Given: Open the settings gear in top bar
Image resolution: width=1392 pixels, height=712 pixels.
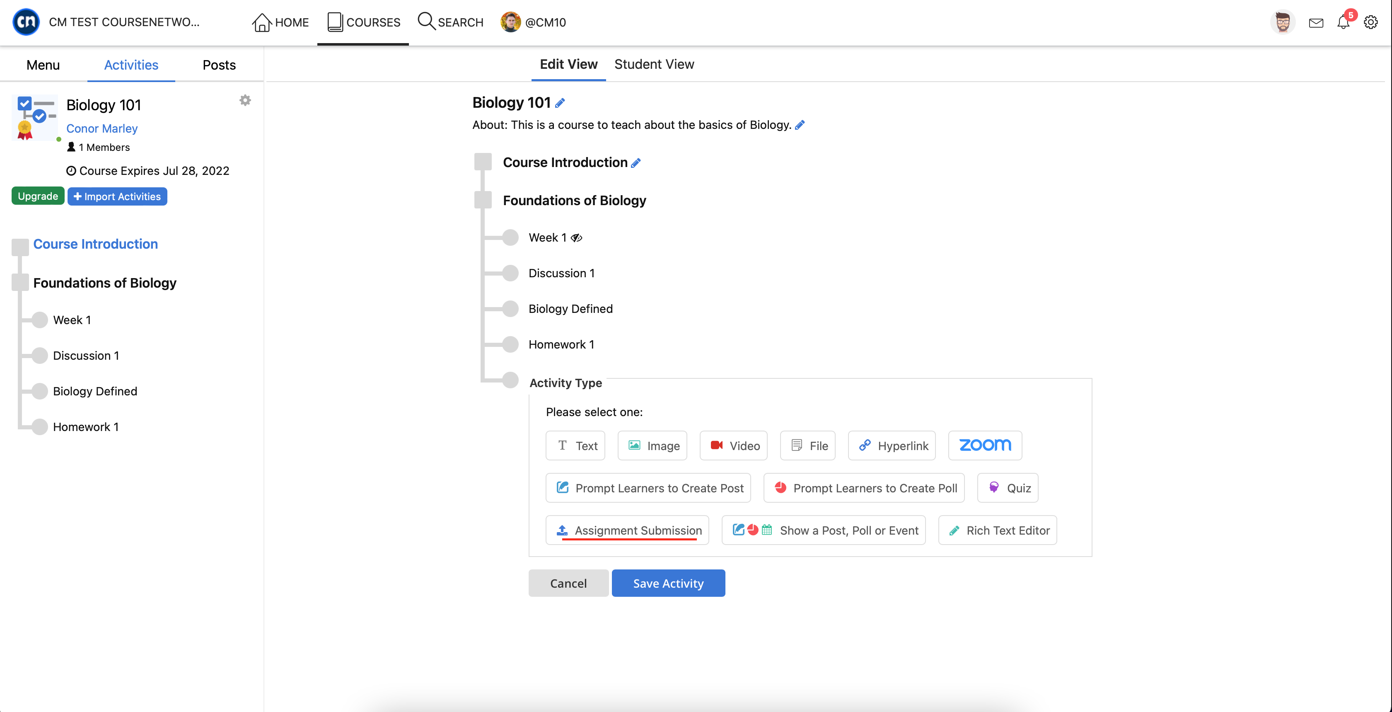Looking at the screenshot, I should click(x=1371, y=23).
